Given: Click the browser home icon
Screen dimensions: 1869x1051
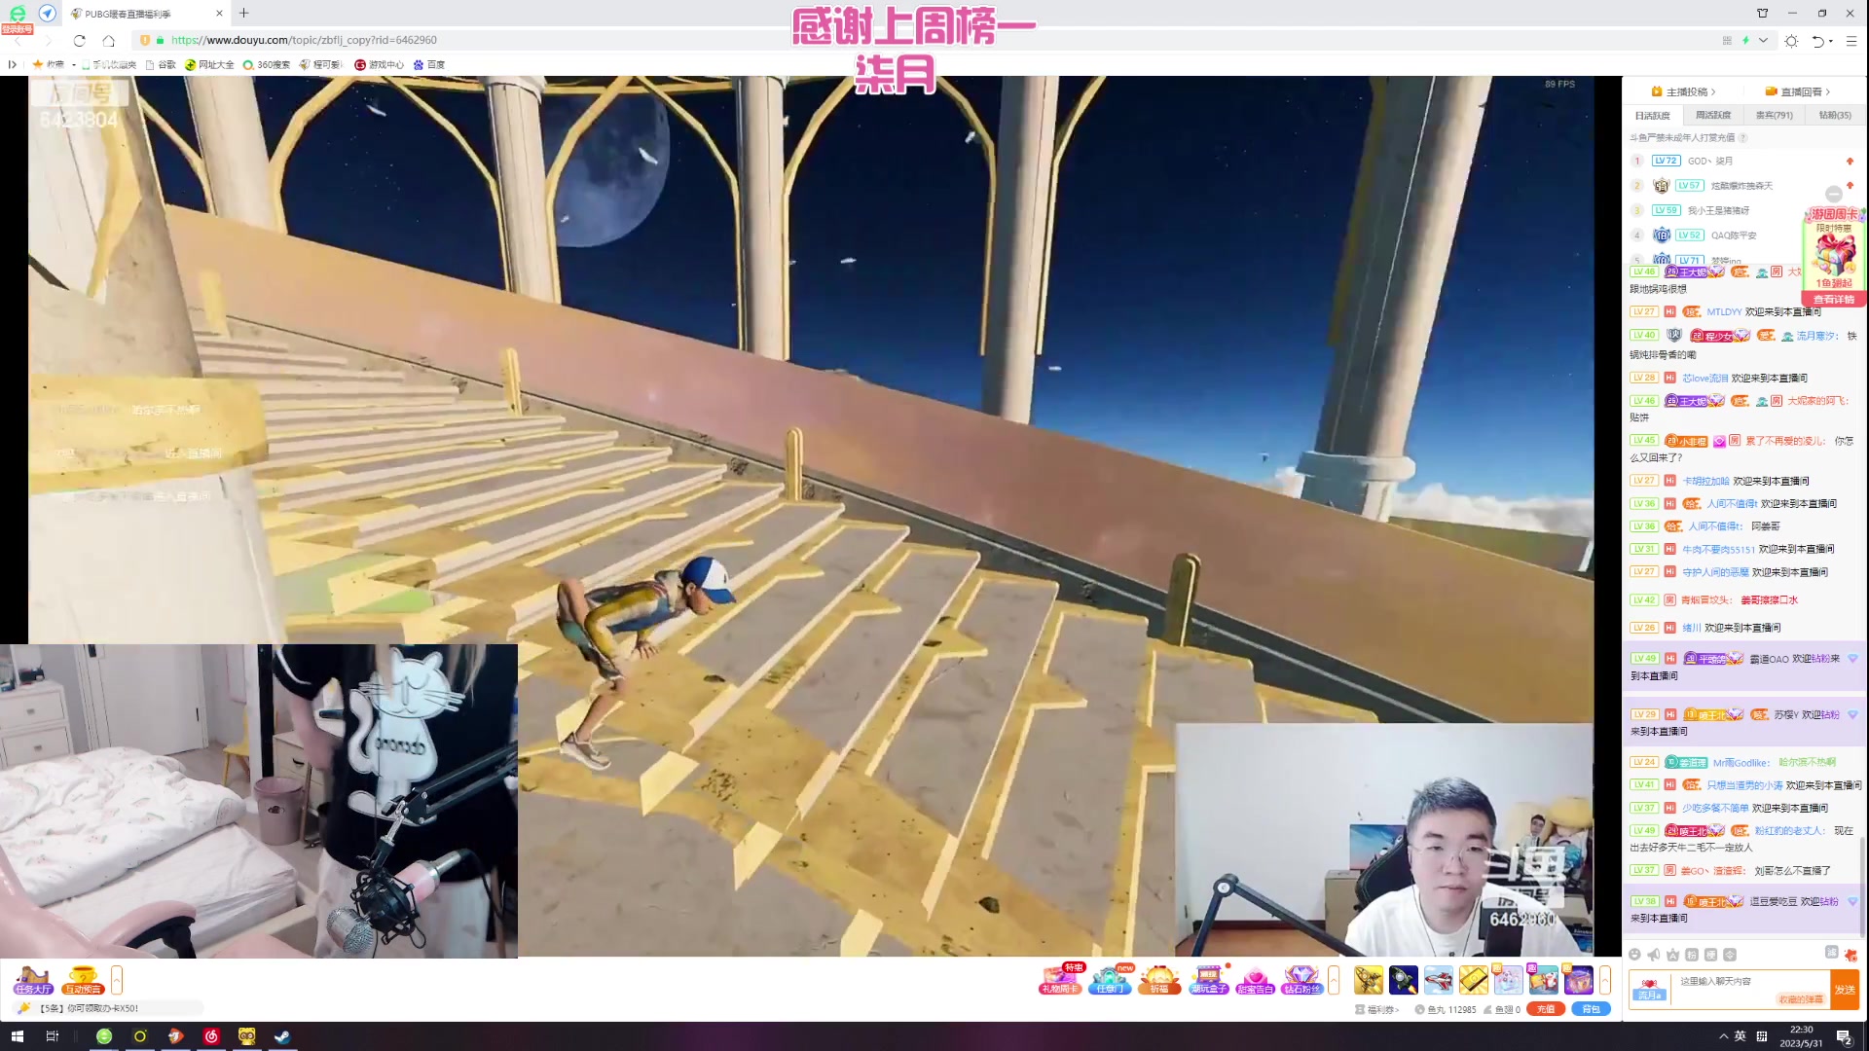Looking at the screenshot, I should pyautogui.click(x=109, y=41).
